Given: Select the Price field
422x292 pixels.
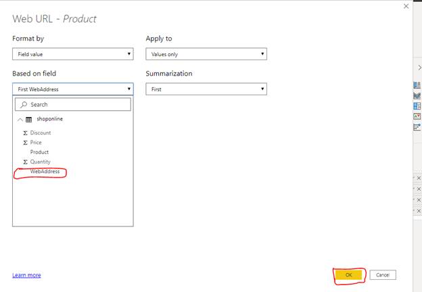Looking at the screenshot, I should [36, 142].
